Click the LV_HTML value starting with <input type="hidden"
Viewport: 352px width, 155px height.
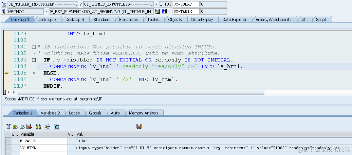coord(214,148)
